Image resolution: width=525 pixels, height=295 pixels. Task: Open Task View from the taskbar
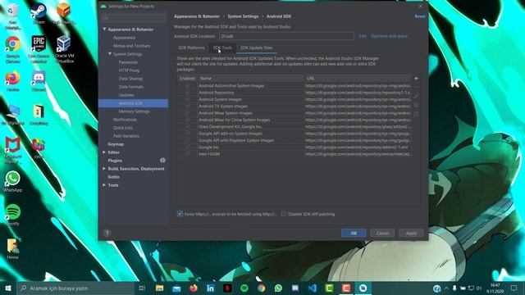(142, 288)
